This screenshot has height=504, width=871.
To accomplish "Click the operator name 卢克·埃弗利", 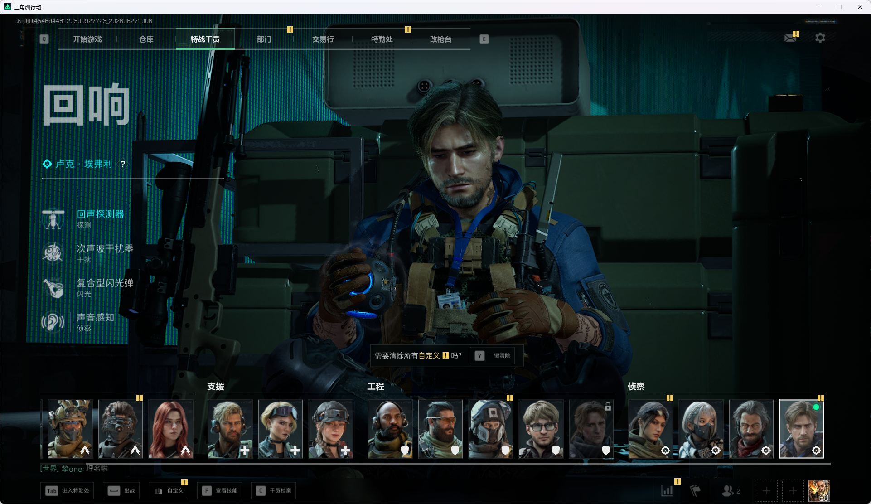I will point(84,164).
